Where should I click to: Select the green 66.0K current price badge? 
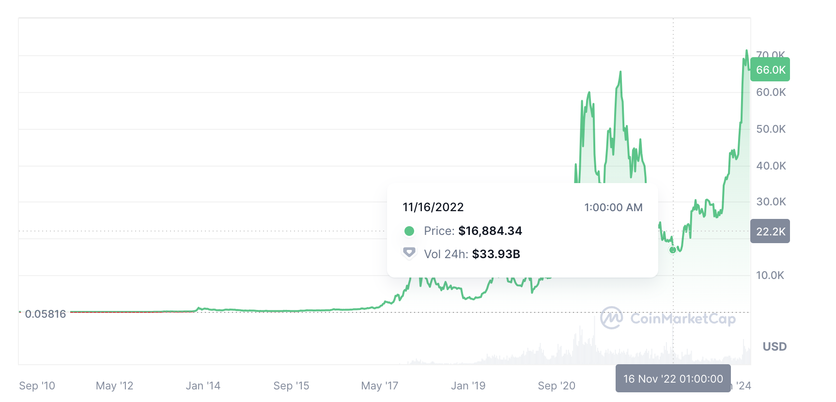click(x=770, y=70)
